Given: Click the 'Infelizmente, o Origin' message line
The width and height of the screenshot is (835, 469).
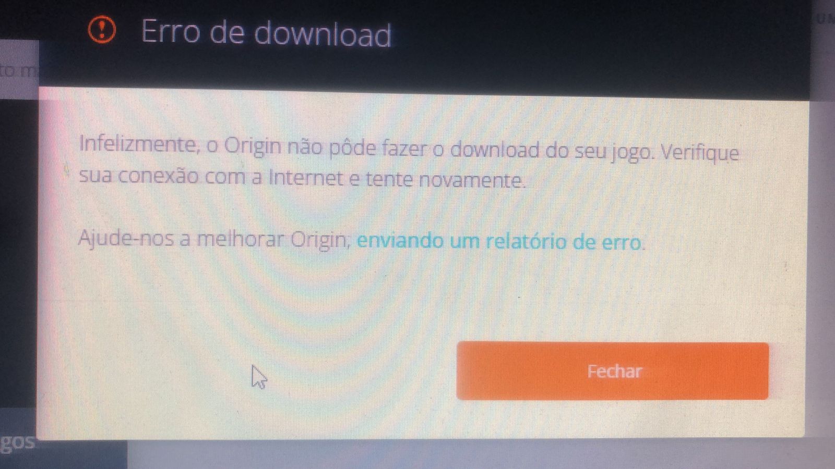Looking at the screenshot, I should (409, 149).
